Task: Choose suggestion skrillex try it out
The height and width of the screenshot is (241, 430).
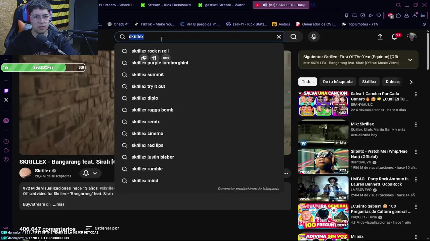Action: point(199,86)
